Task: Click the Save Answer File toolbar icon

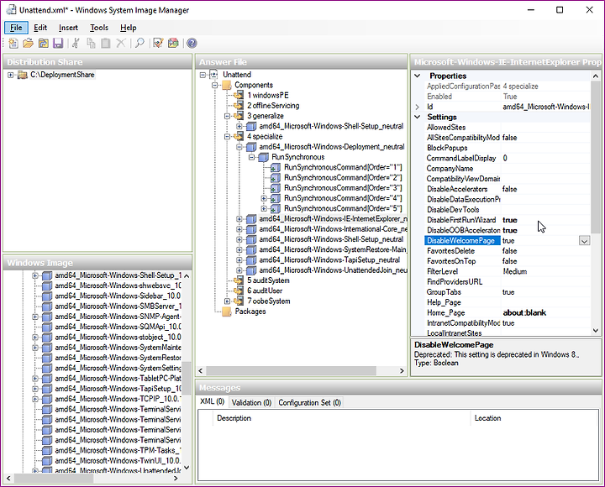Action: [58, 43]
